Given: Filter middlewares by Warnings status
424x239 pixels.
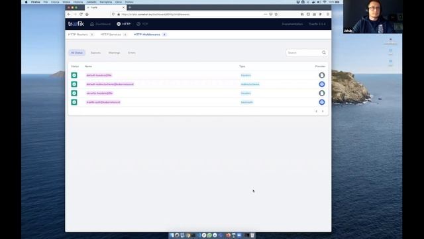Looking at the screenshot, I should pyautogui.click(x=114, y=52).
